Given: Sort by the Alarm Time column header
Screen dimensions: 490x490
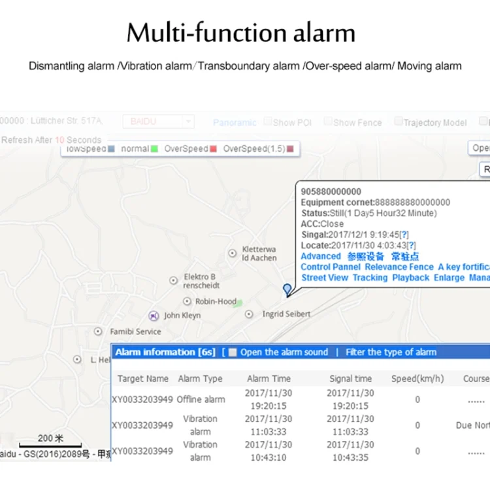Looking at the screenshot, I should point(269,378).
